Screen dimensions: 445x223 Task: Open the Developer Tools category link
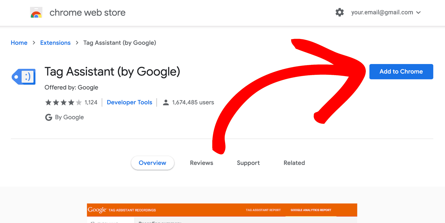pos(130,102)
